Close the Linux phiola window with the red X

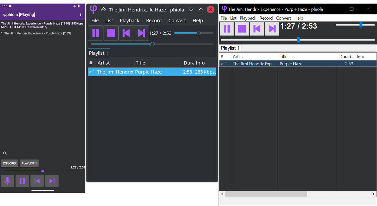(211, 9)
